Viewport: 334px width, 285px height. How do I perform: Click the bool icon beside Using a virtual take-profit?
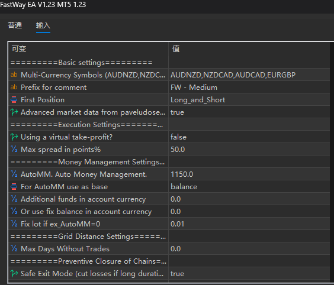pyautogui.click(x=14, y=137)
